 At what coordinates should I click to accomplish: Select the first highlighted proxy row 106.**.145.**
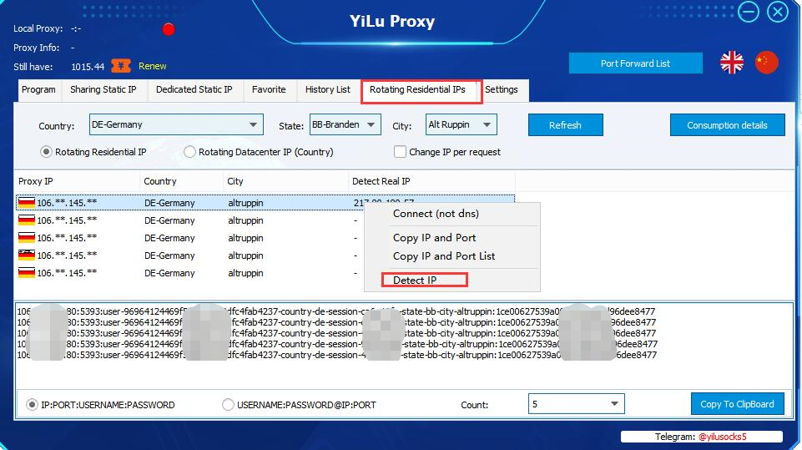(x=265, y=203)
